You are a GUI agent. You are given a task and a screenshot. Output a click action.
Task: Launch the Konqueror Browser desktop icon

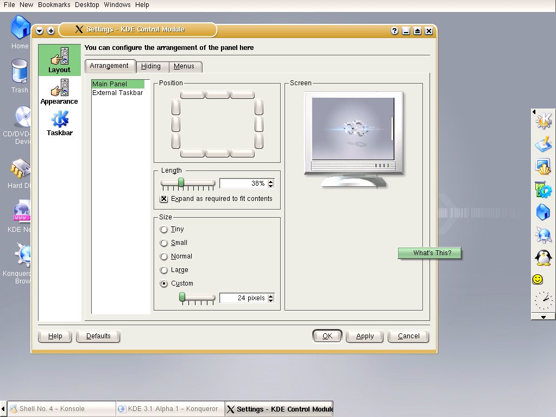coord(16,263)
